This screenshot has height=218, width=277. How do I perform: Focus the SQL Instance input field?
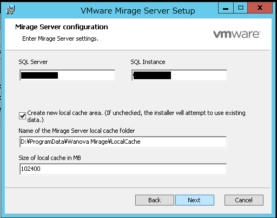(x=180, y=75)
